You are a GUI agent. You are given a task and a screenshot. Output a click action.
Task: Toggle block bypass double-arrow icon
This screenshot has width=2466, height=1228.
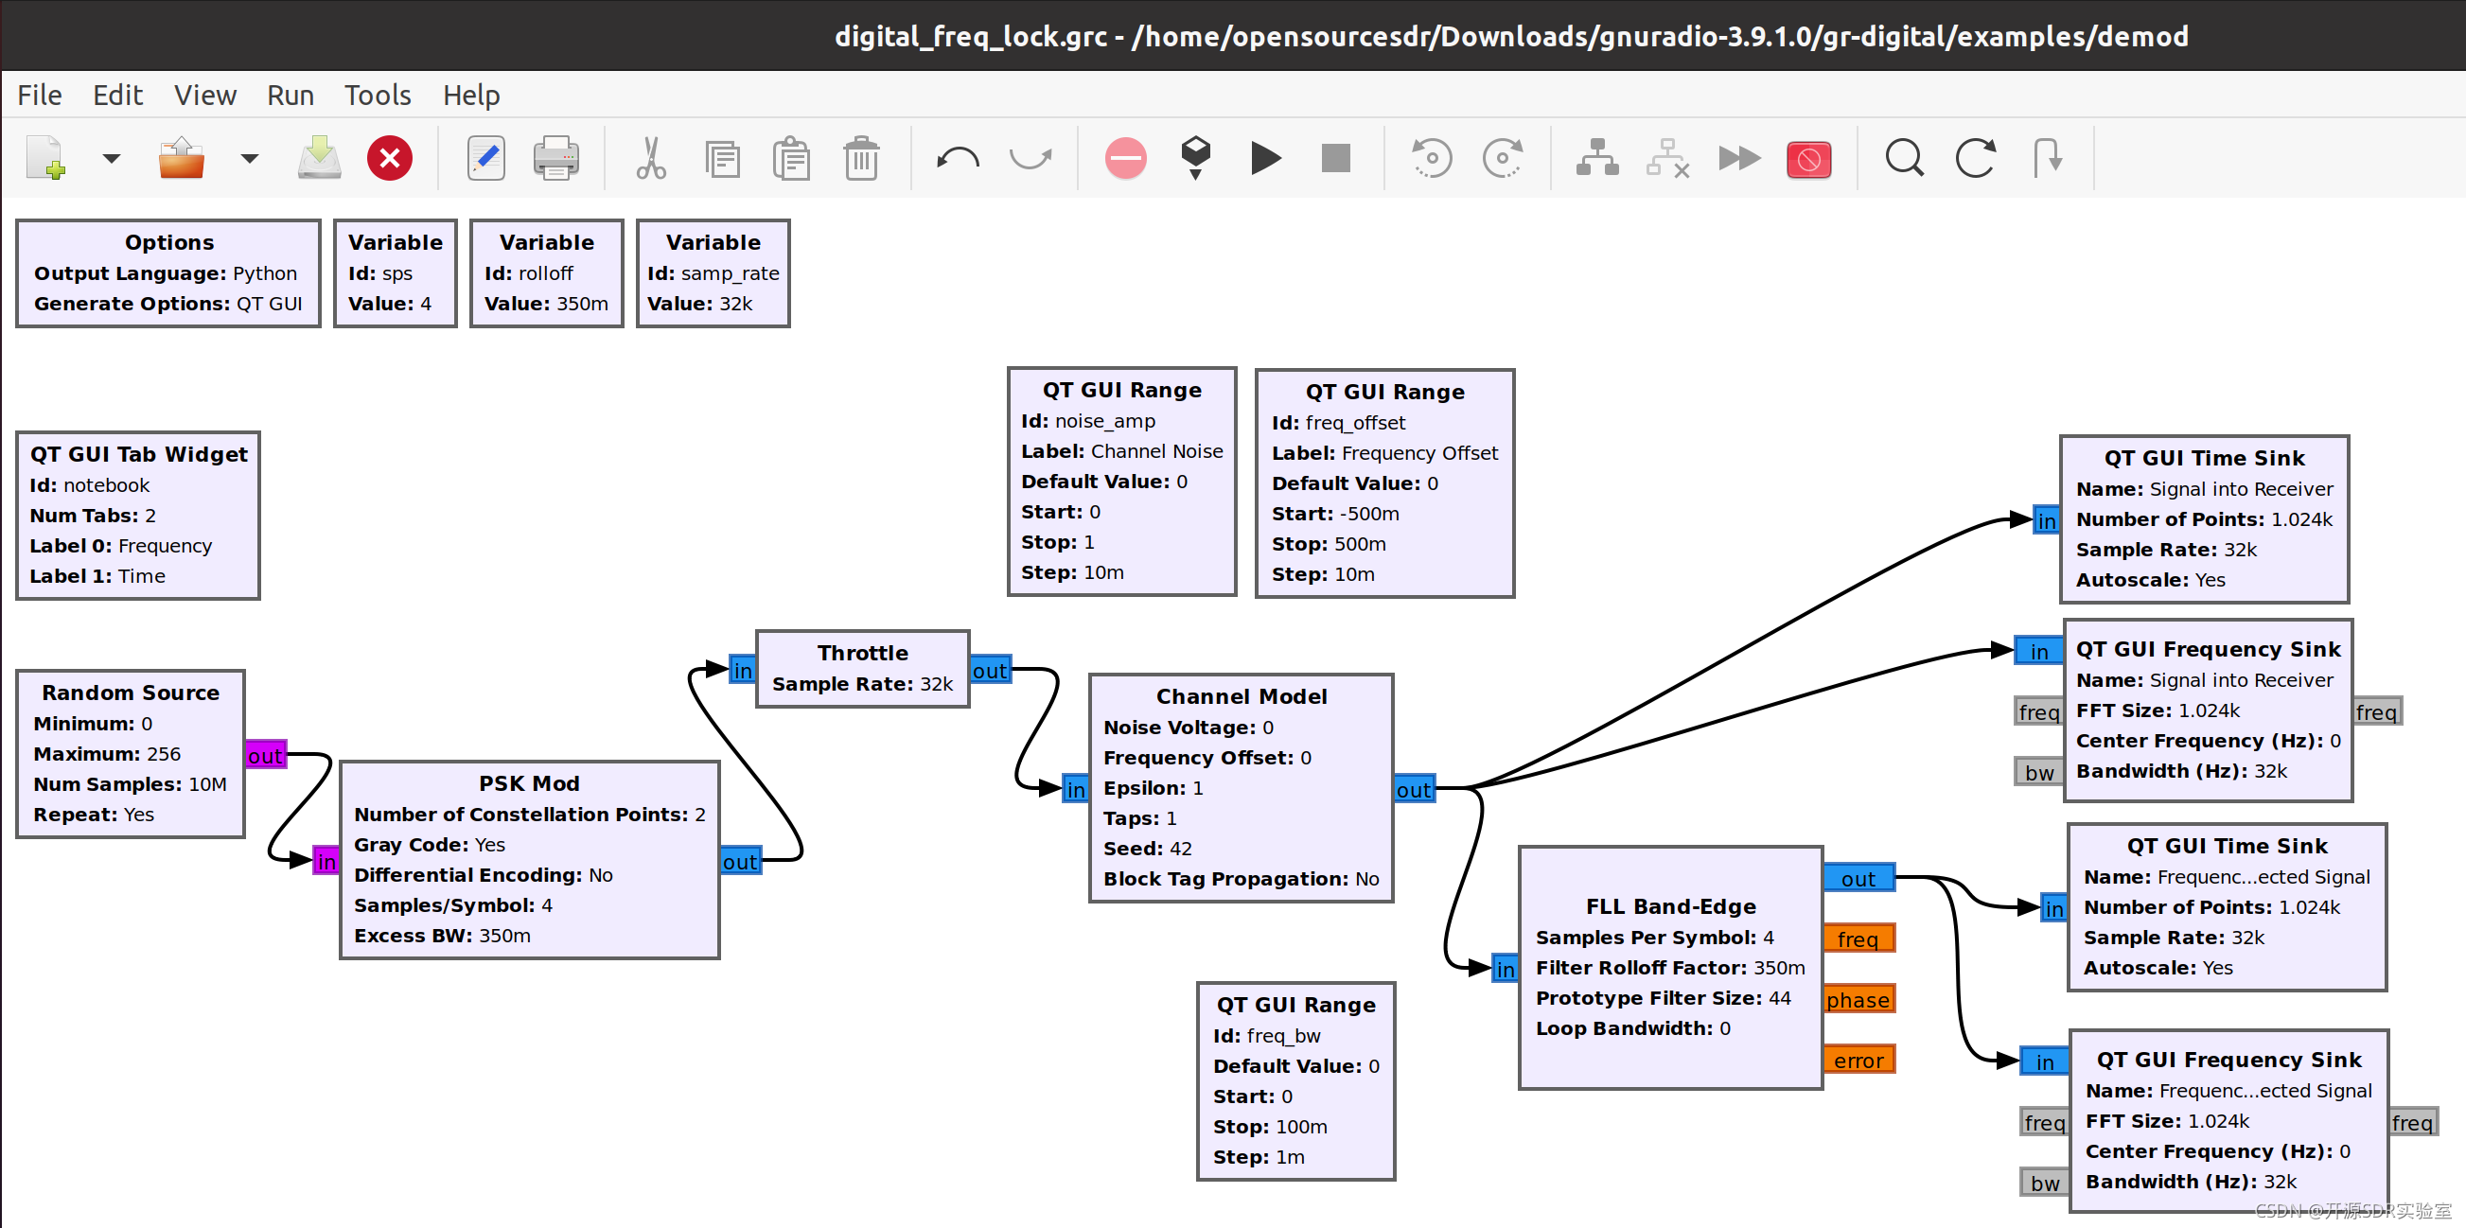[1738, 158]
